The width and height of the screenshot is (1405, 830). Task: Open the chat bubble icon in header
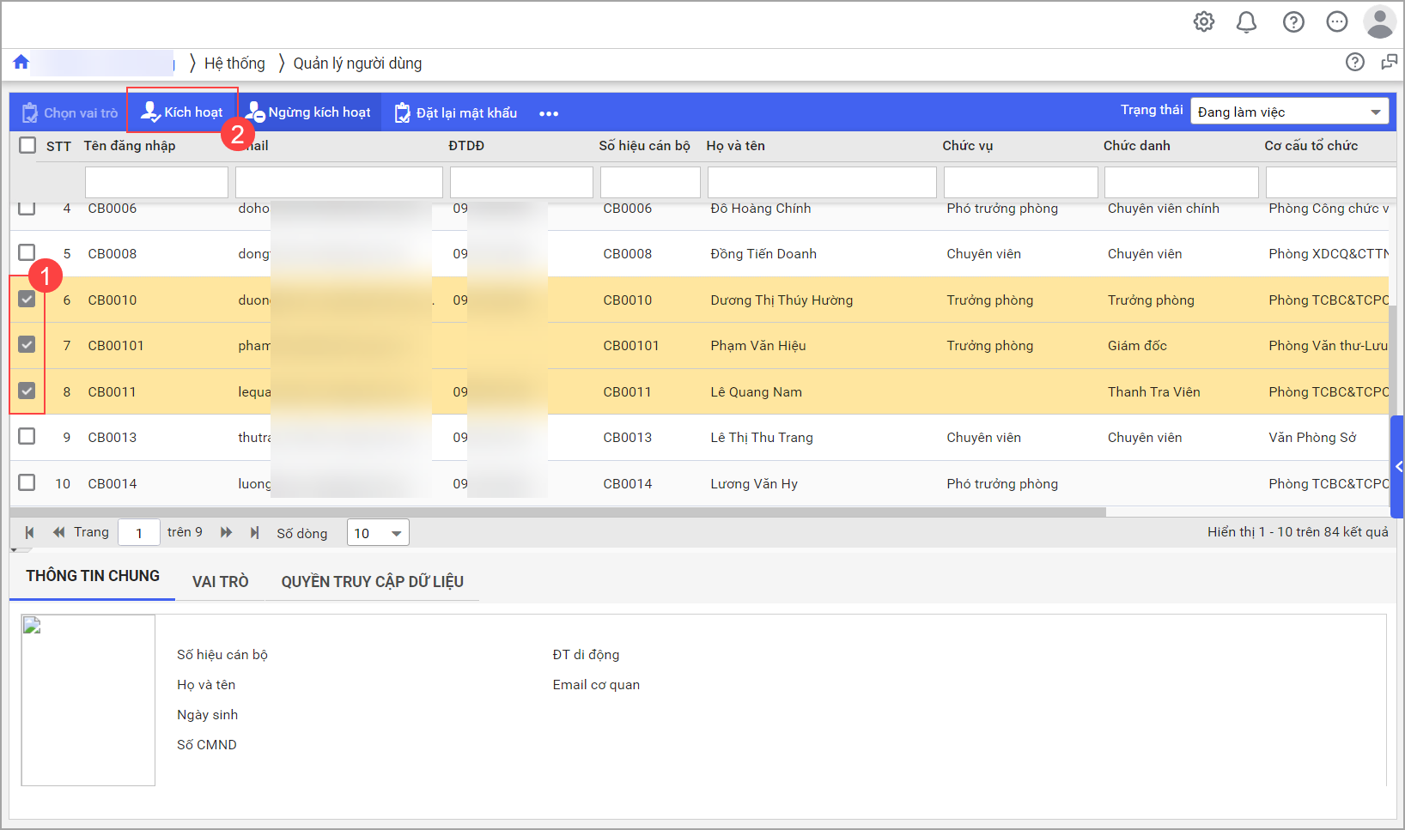(x=1336, y=22)
